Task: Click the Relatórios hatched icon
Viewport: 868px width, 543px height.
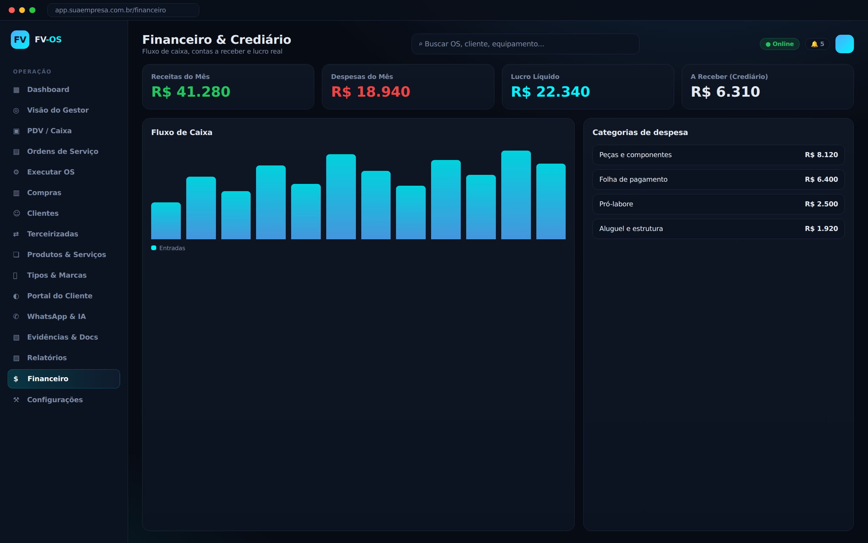Action: (x=16, y=358)
